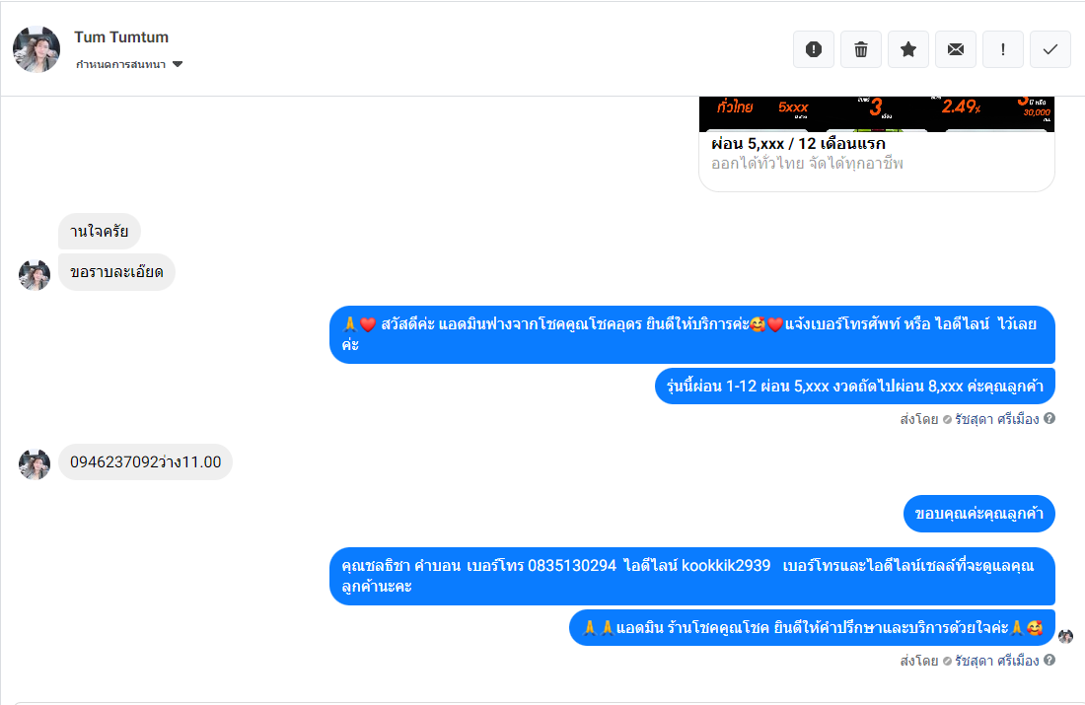Mark conversation as unread using envelope icon

point(956,49)
